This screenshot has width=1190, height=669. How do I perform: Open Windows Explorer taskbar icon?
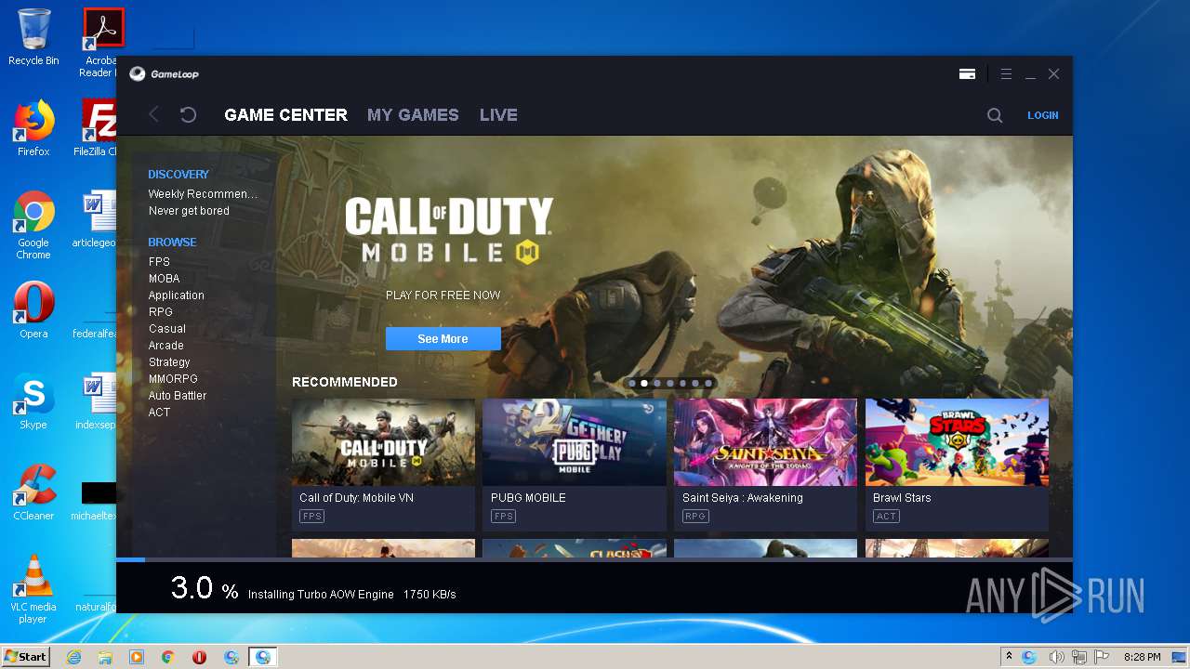click(x=105, y=657)
